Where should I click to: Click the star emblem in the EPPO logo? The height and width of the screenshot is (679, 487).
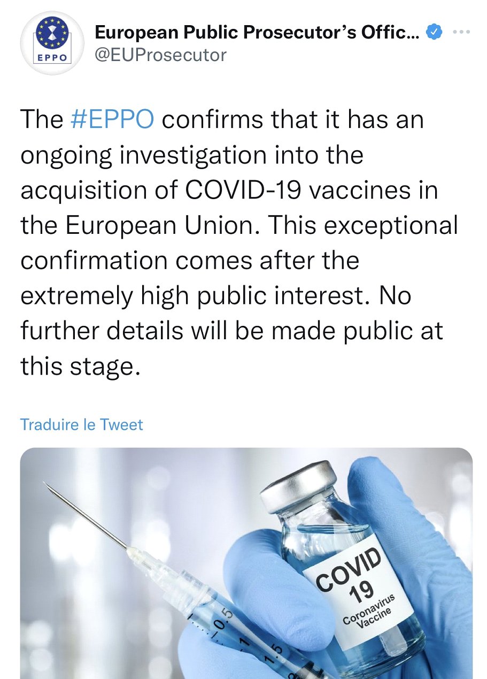click(x=52, y=32)
